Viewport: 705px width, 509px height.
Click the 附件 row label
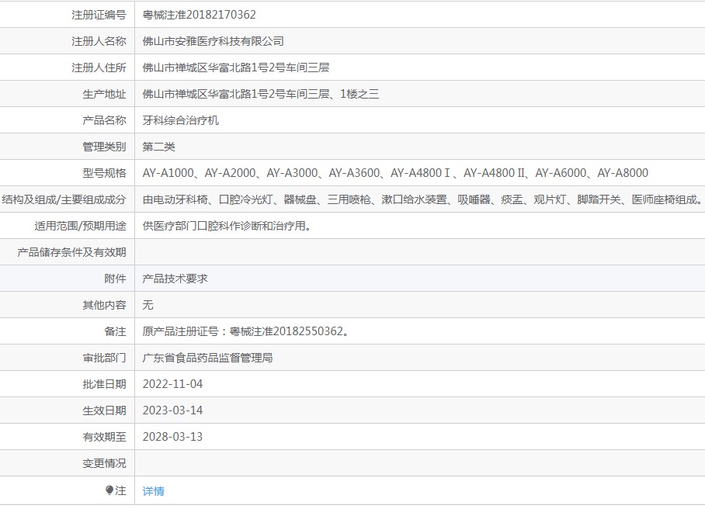115,279
